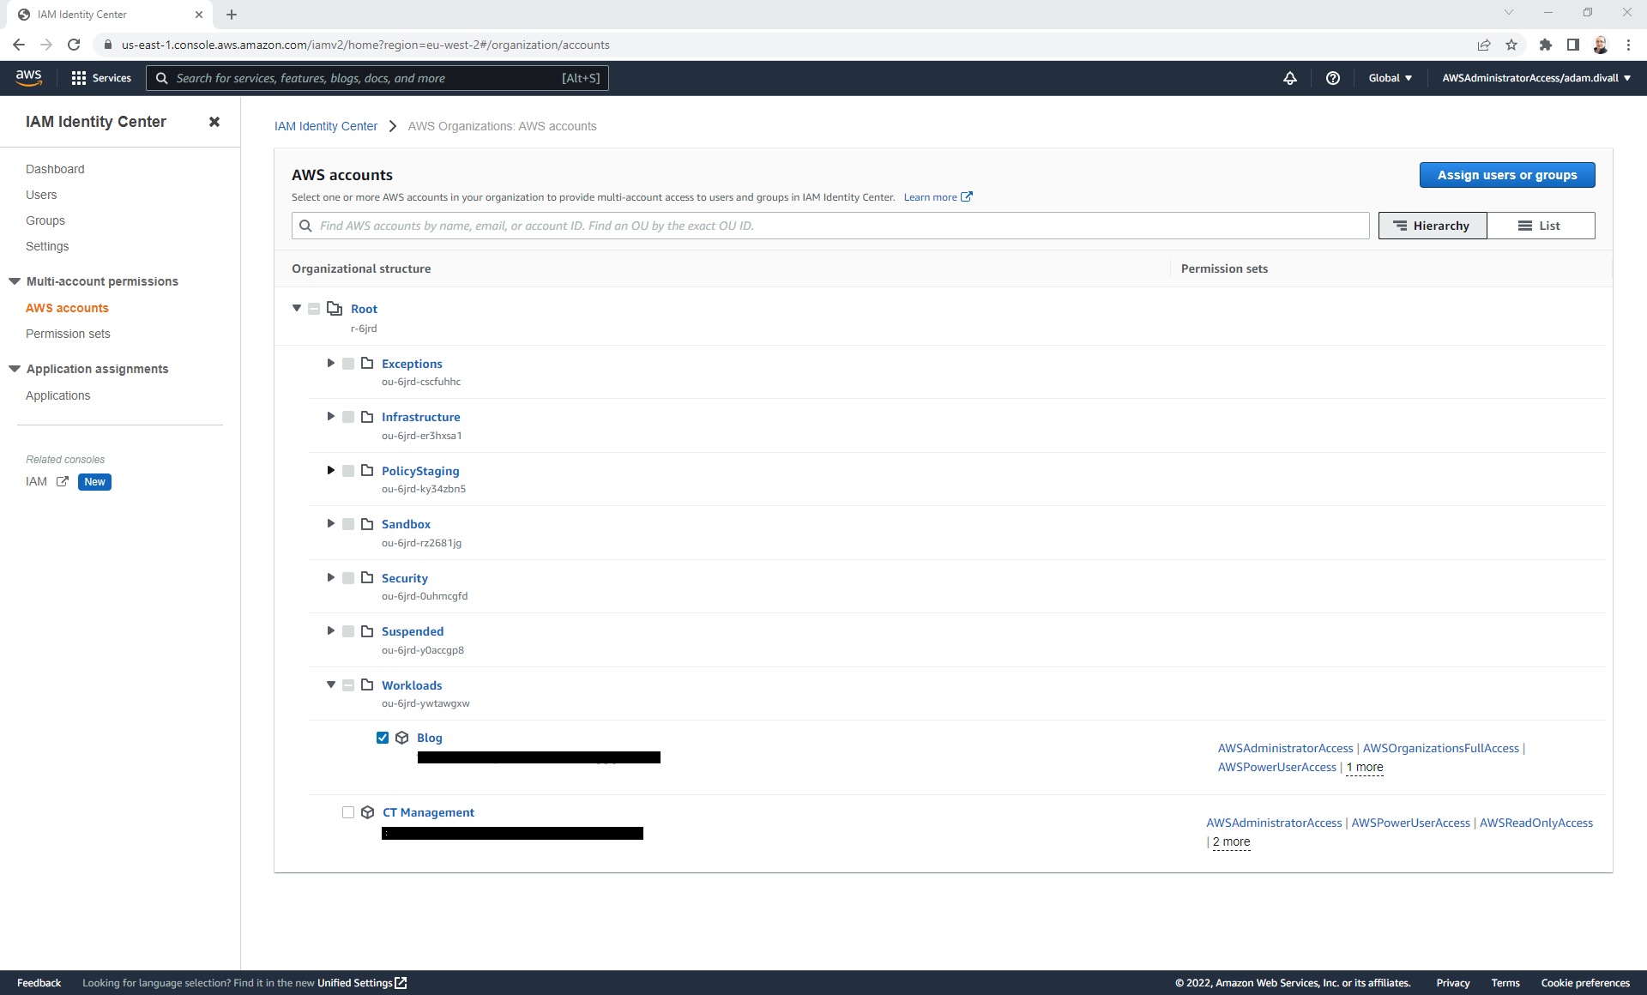Click the AWS logo in the navigation bar
This screenshot has width=1647, height=995.
coord(28,77)
